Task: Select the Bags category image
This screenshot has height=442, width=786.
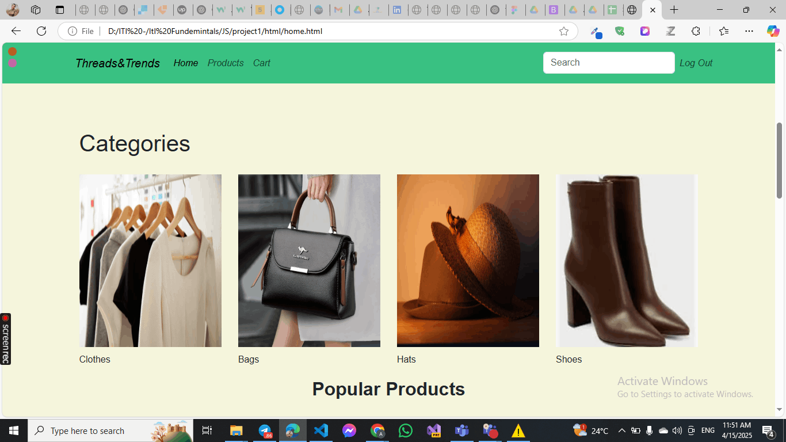Action: click(309, 260)
